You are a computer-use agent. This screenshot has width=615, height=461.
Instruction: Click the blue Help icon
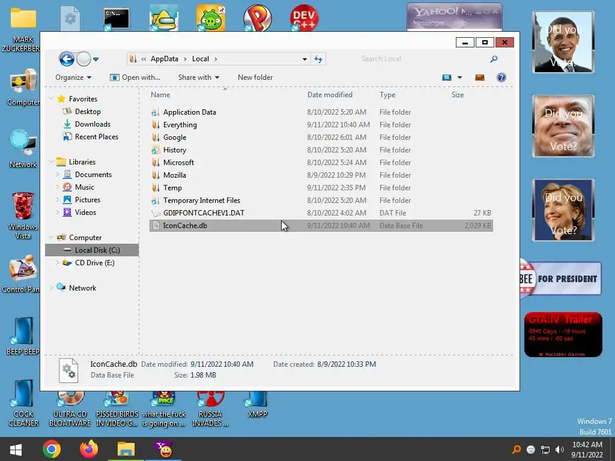501,77
